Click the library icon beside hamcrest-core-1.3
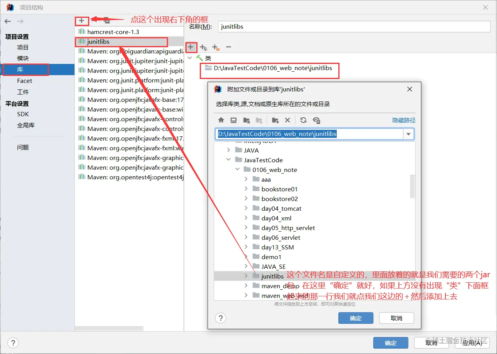Screen dimensions: 497x354 [x=81, y=32]
